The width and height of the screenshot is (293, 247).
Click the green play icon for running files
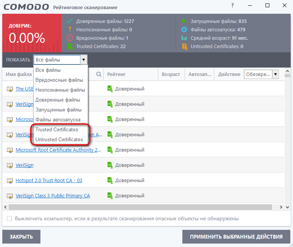(184, 21)
